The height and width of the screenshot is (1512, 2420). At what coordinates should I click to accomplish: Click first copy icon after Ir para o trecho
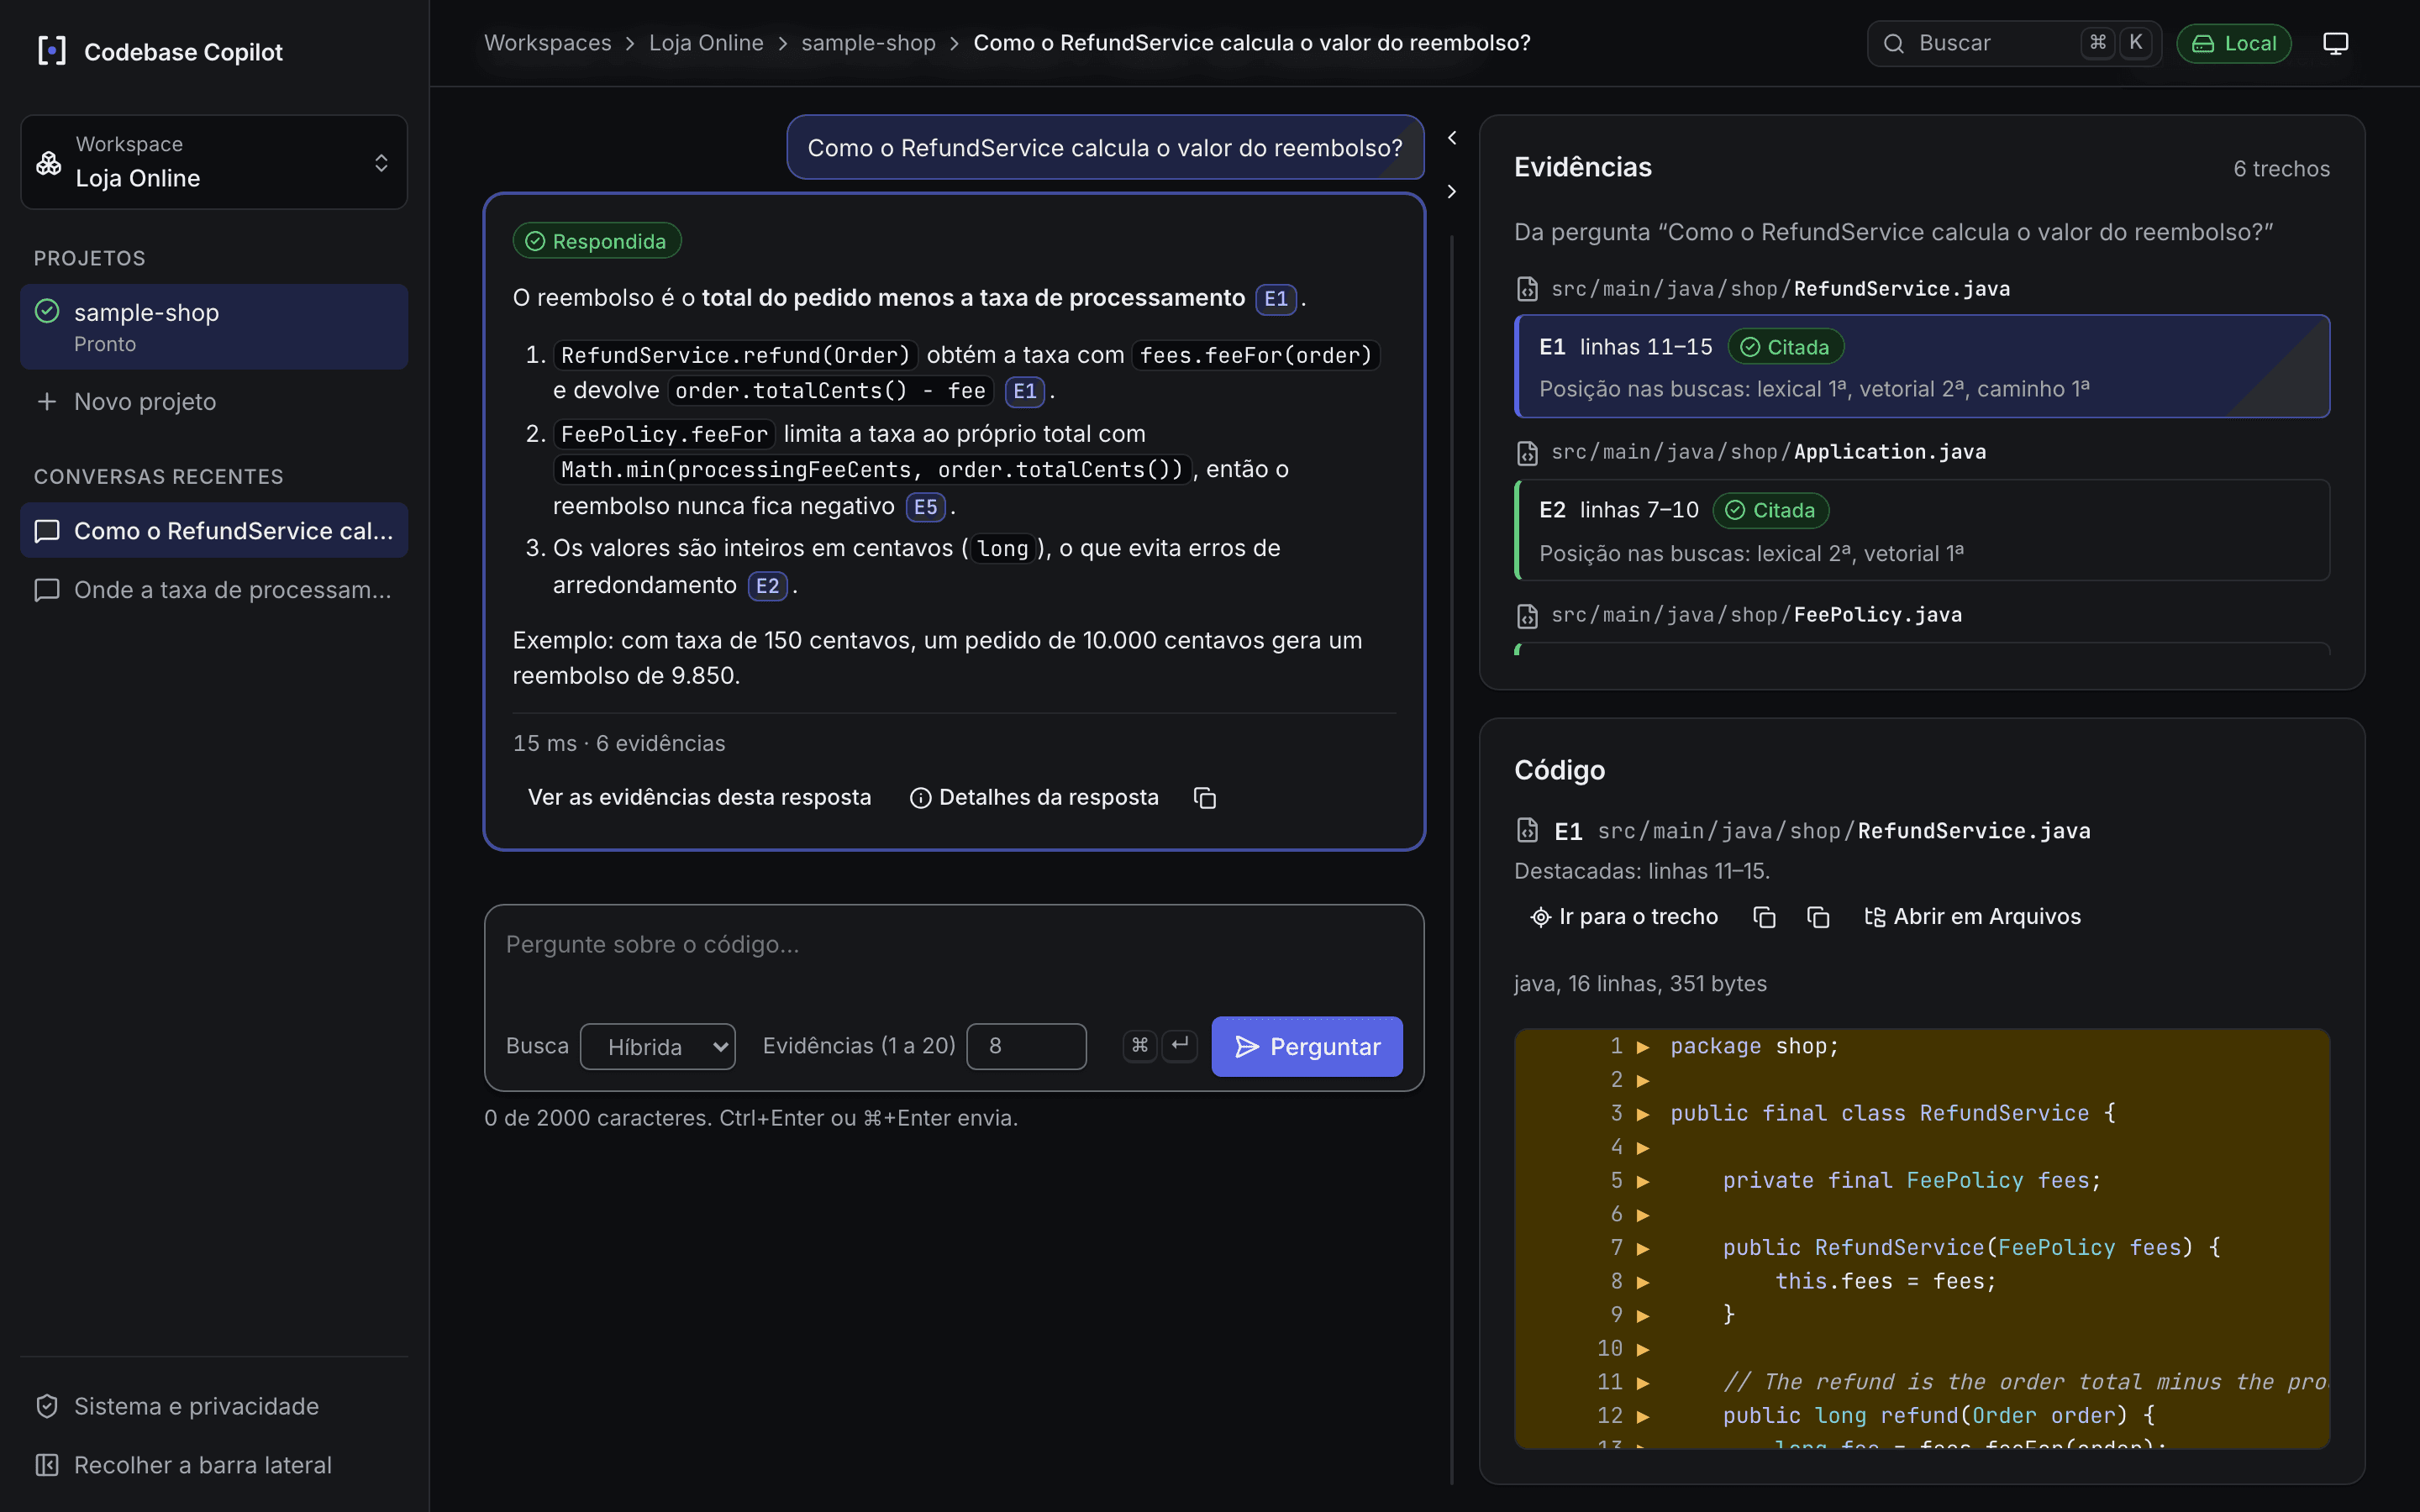(x=1765, y=917)
